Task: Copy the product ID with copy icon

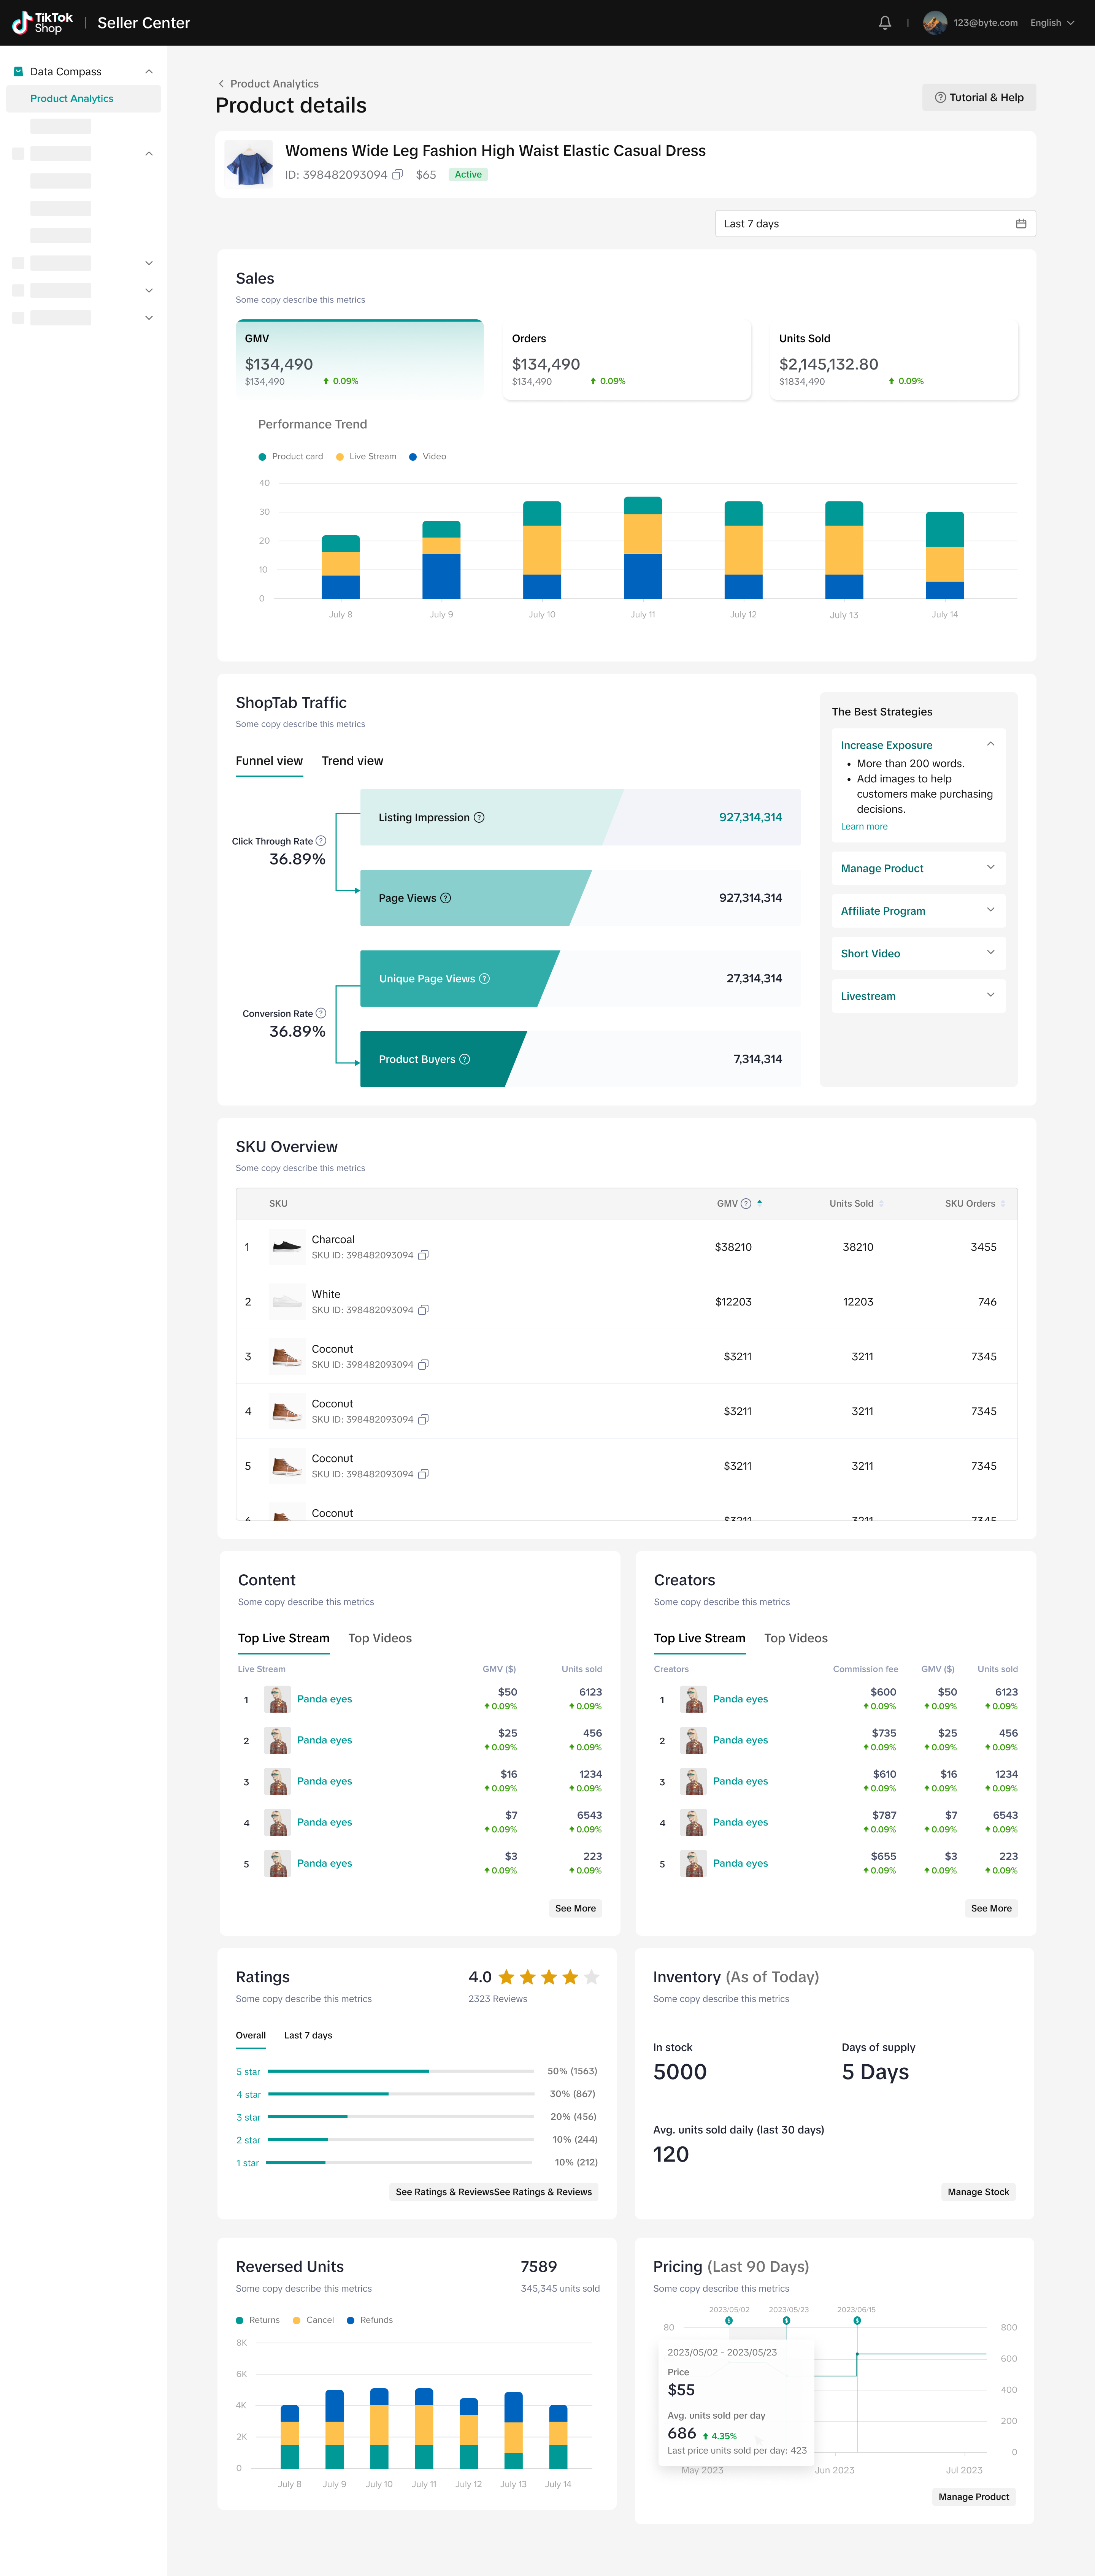Action: click(x=397, y=175)
